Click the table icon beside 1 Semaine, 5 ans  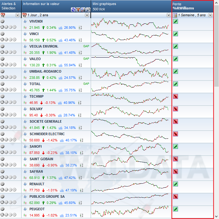pyautogui.click(x=175, y=15)
